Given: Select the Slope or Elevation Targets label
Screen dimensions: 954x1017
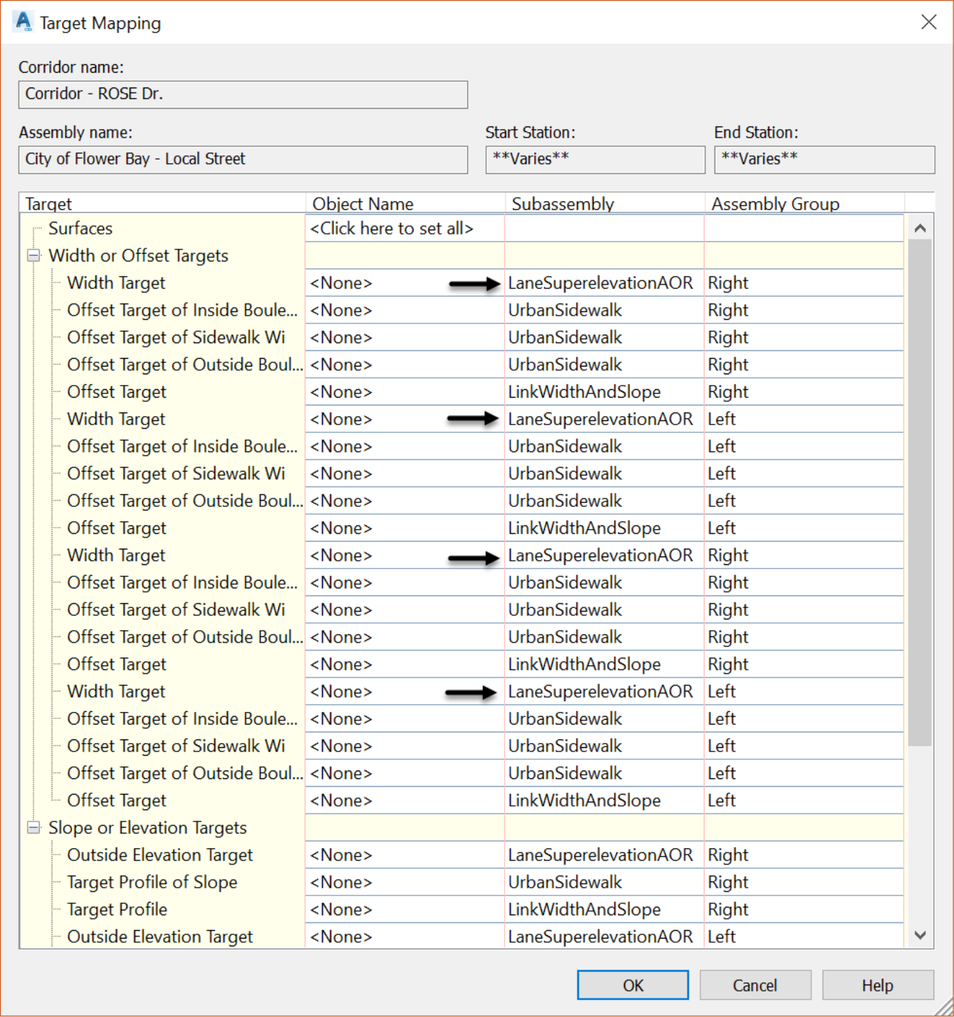Looking at the screenshot, I should point(148,828).
